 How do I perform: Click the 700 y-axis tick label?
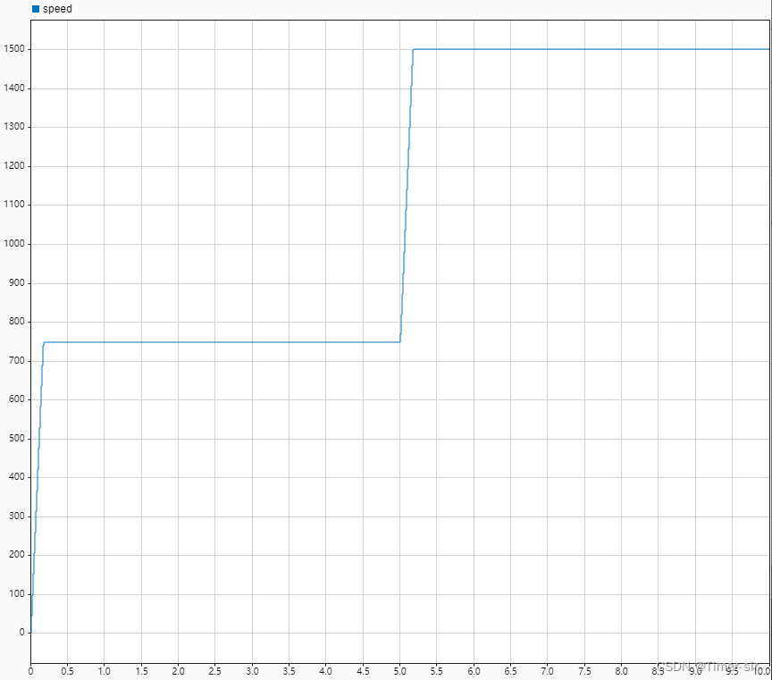16,361
